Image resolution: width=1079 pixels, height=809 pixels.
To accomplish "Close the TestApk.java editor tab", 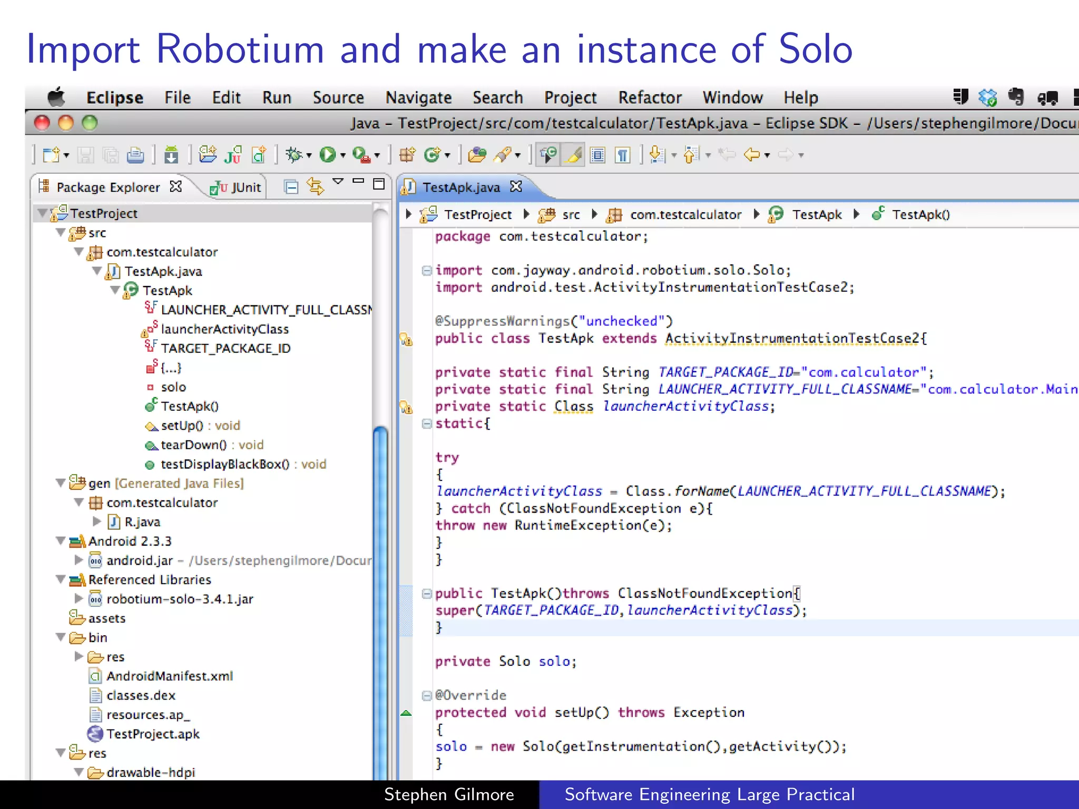I will [x=516, y=186].
